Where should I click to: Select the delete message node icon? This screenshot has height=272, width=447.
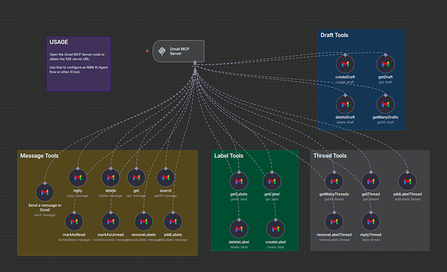click(110, 178)
